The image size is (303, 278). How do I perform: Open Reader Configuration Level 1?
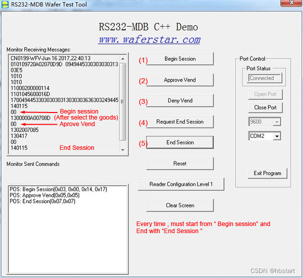tap(181, 184)
